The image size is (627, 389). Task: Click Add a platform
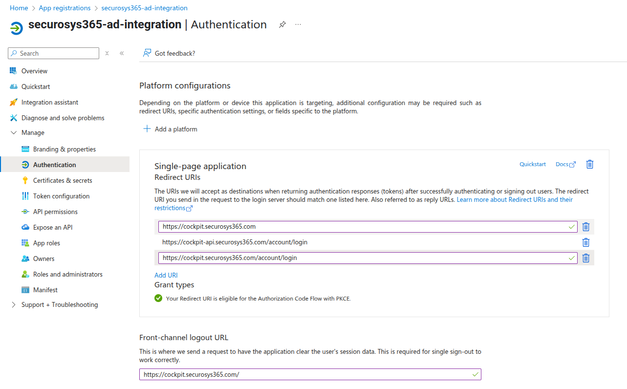click(170, 129)
